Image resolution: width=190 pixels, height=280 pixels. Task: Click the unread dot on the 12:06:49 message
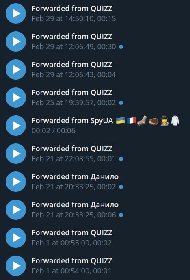point(121,47)
